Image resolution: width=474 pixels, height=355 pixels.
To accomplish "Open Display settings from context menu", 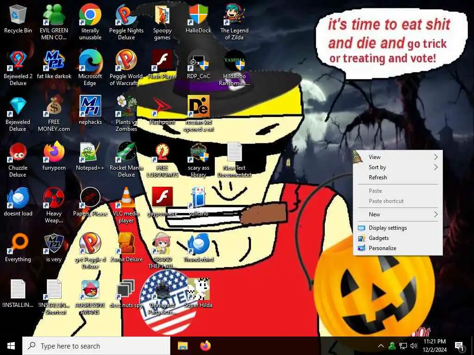I will click(398, 228).
